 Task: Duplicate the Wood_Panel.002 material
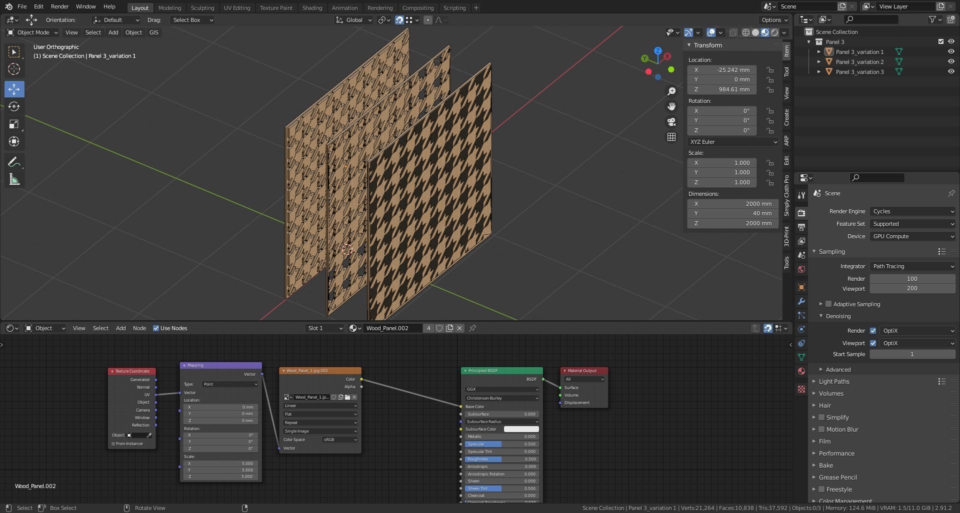(x=449, y=328)
